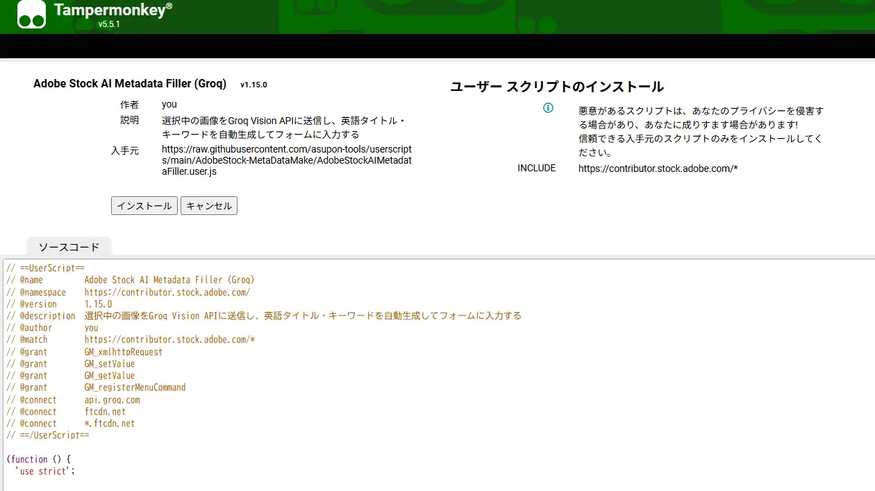Click the @author line in source code

[x=52, y=327]
